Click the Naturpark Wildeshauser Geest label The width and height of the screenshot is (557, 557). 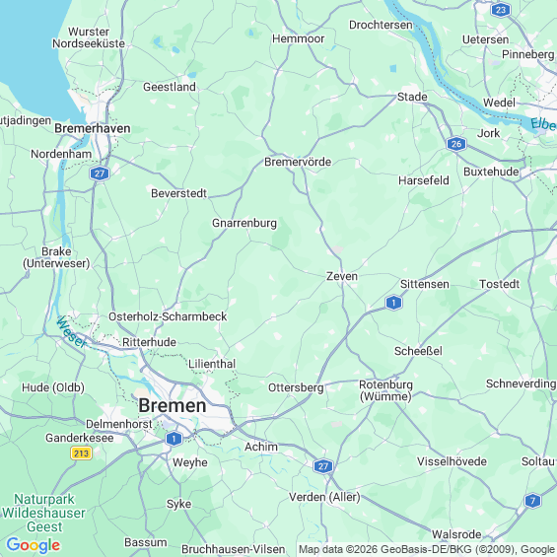point(44,513)
